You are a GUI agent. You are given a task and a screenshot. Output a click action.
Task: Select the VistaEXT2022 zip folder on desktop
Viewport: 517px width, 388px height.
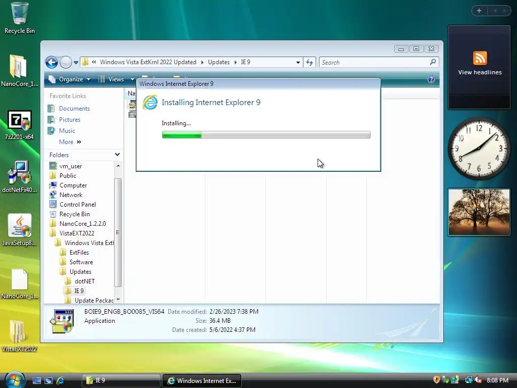point(19,336)
